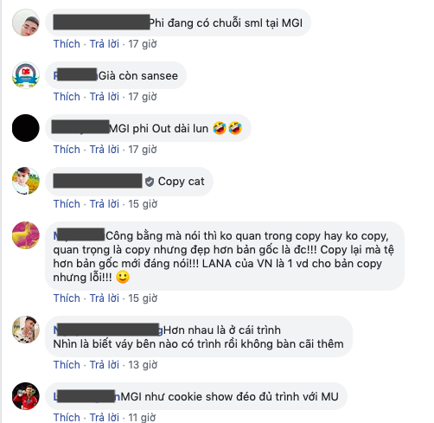The image size is (434, 423).
Task: Click Trả lời under the Copy cat comment
Action: 105,204
